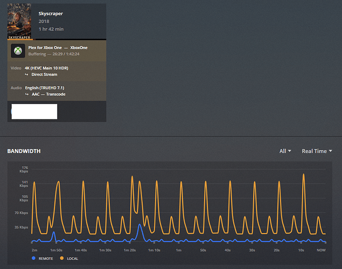The height and width of the screenshot is (269, 342).
Task: Select the 'Plex for Xbox One — XboxOne' text
Action: pos(58,48)
